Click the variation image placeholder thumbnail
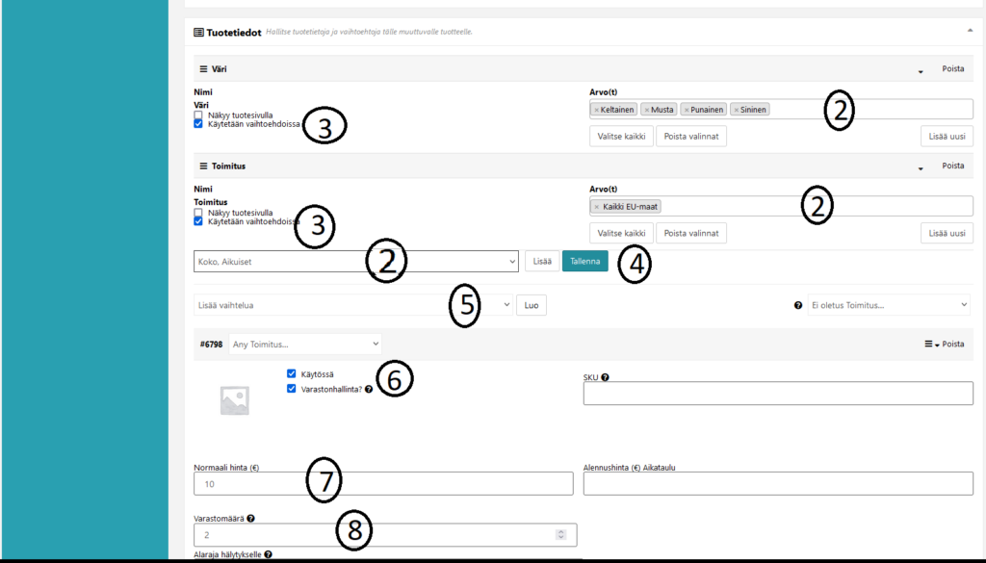Image resolution: width=986 pixels, height=563 pixels. point(234,400)
